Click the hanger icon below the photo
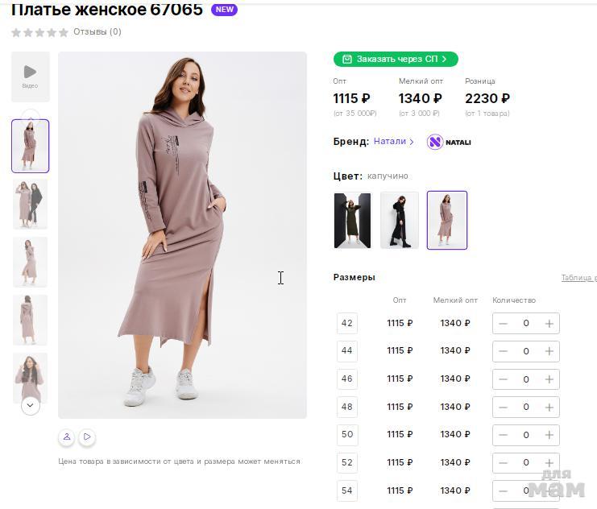 pos(67,437)
